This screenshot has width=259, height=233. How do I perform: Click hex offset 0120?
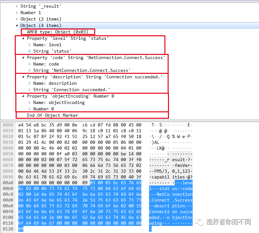[8, 229]
